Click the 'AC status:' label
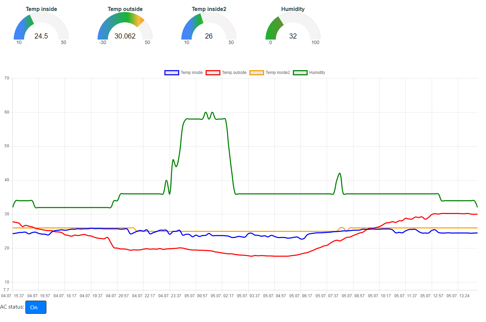The image size is (486, 322). click(x=12, y=307)
